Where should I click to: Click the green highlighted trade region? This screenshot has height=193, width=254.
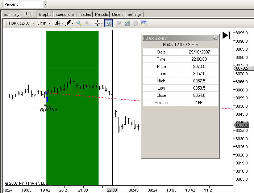pyautogui.click(x=72, y=108)
